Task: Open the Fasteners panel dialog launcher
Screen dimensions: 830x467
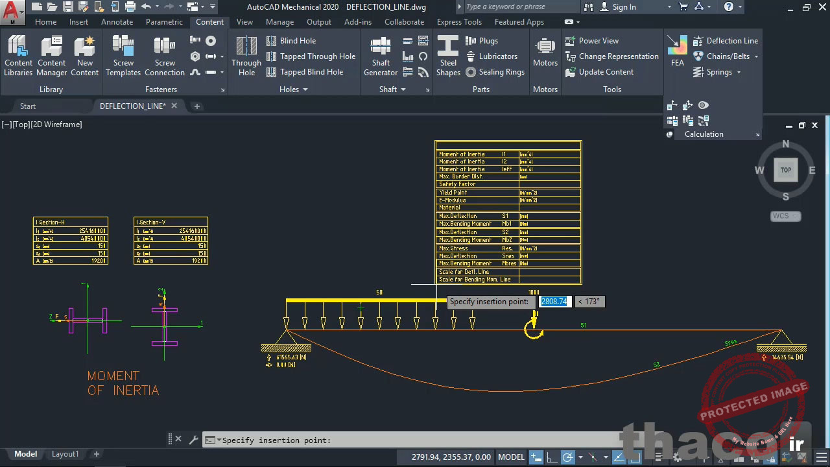Action: (222, 90)
